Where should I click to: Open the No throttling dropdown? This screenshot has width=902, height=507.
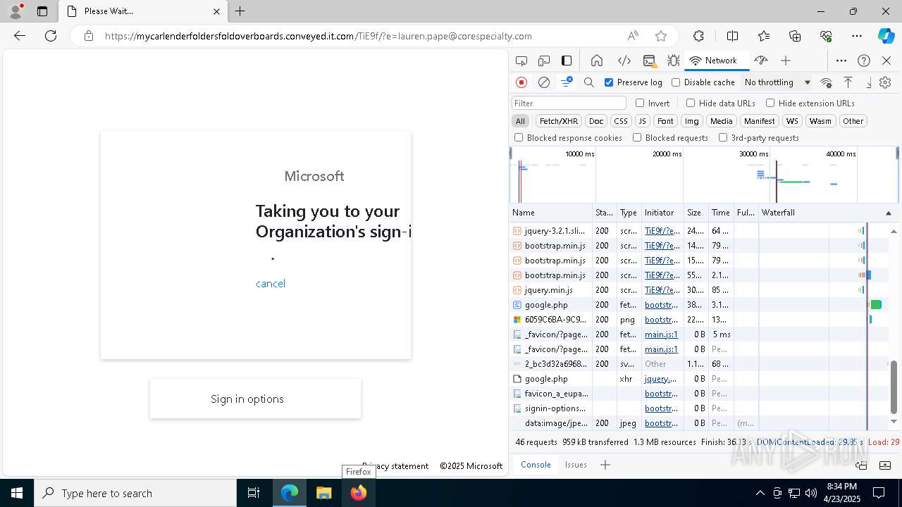pos(777,82)
